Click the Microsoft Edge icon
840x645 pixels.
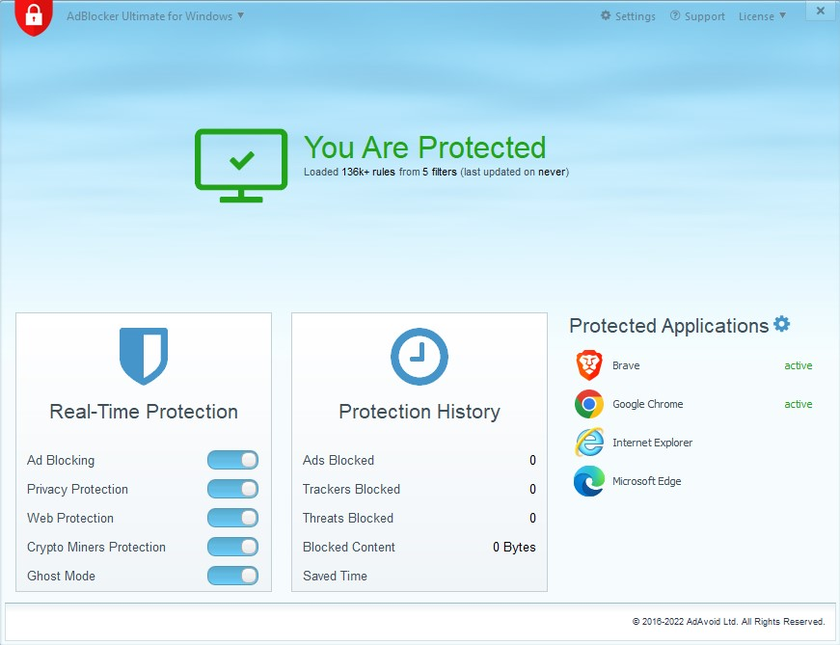(589, 481)
